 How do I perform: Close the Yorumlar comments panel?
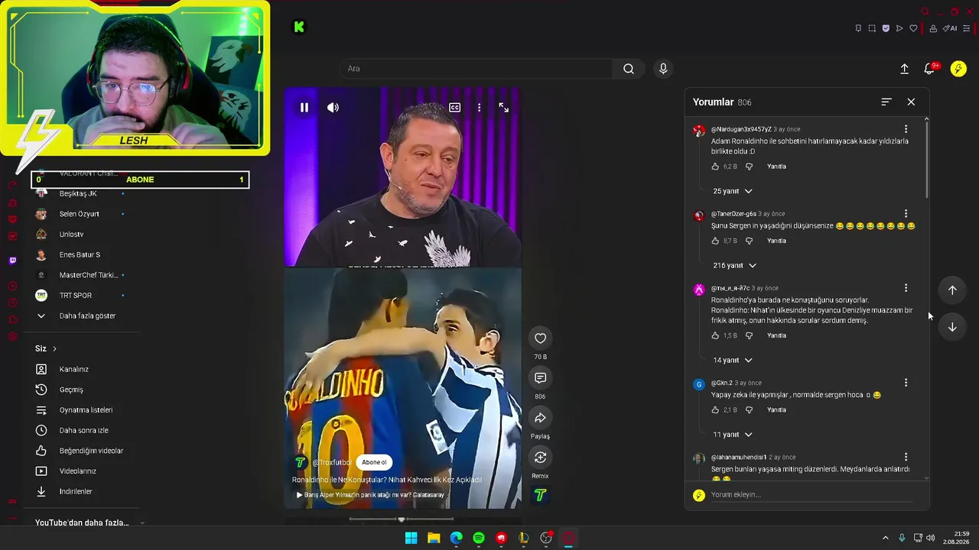coord(911,102)
